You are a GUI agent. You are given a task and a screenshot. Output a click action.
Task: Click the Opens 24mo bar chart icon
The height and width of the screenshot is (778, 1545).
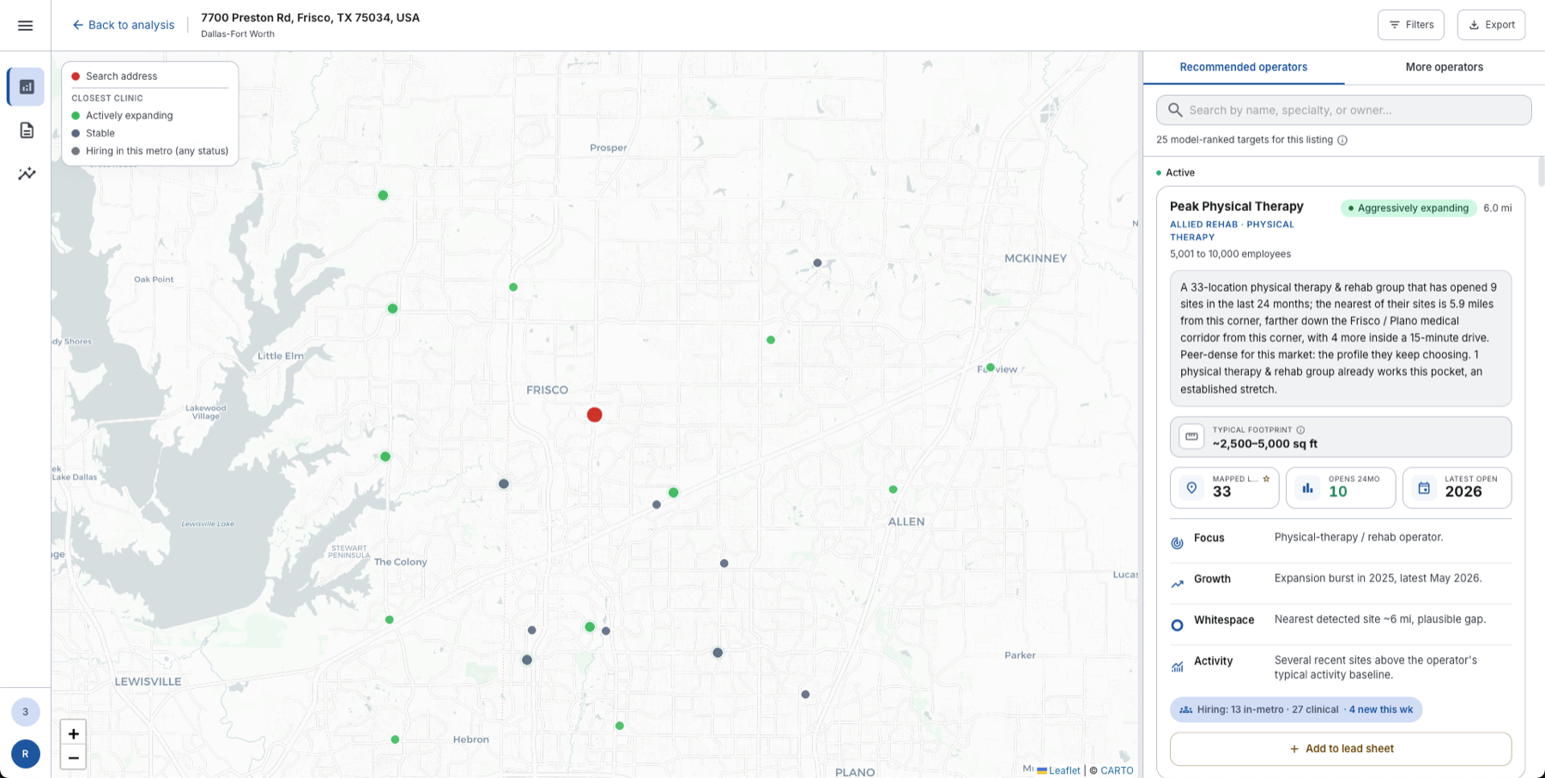pyautogui.click(x=1307, y=488)
